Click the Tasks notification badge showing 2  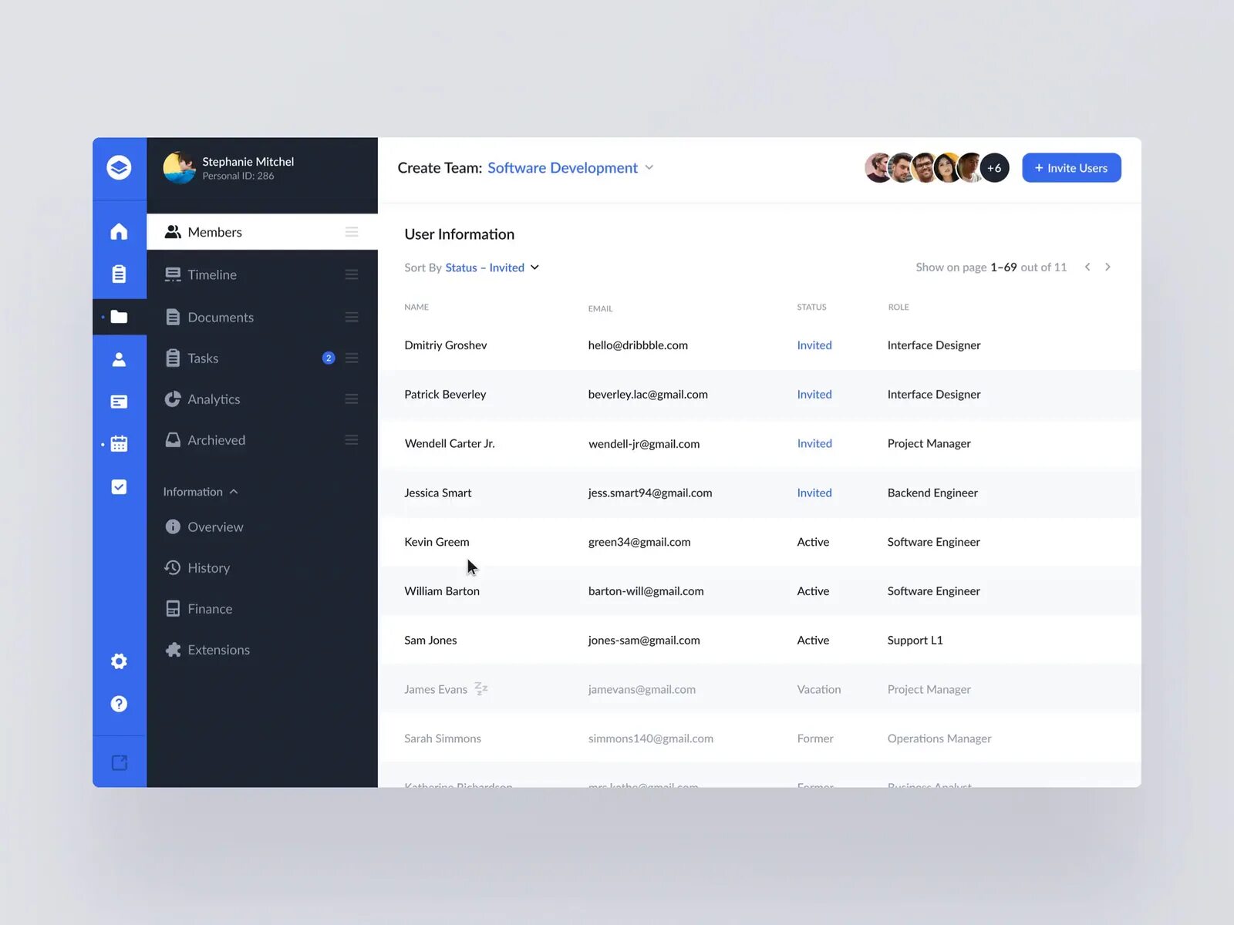(329, 358)
